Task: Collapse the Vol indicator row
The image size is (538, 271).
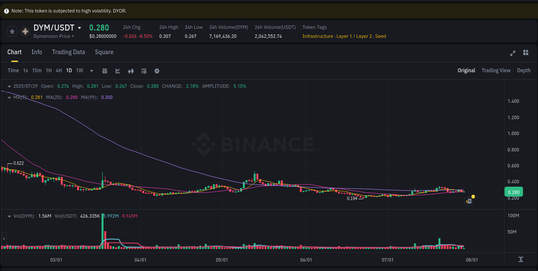Action: (x=9, y=216)
